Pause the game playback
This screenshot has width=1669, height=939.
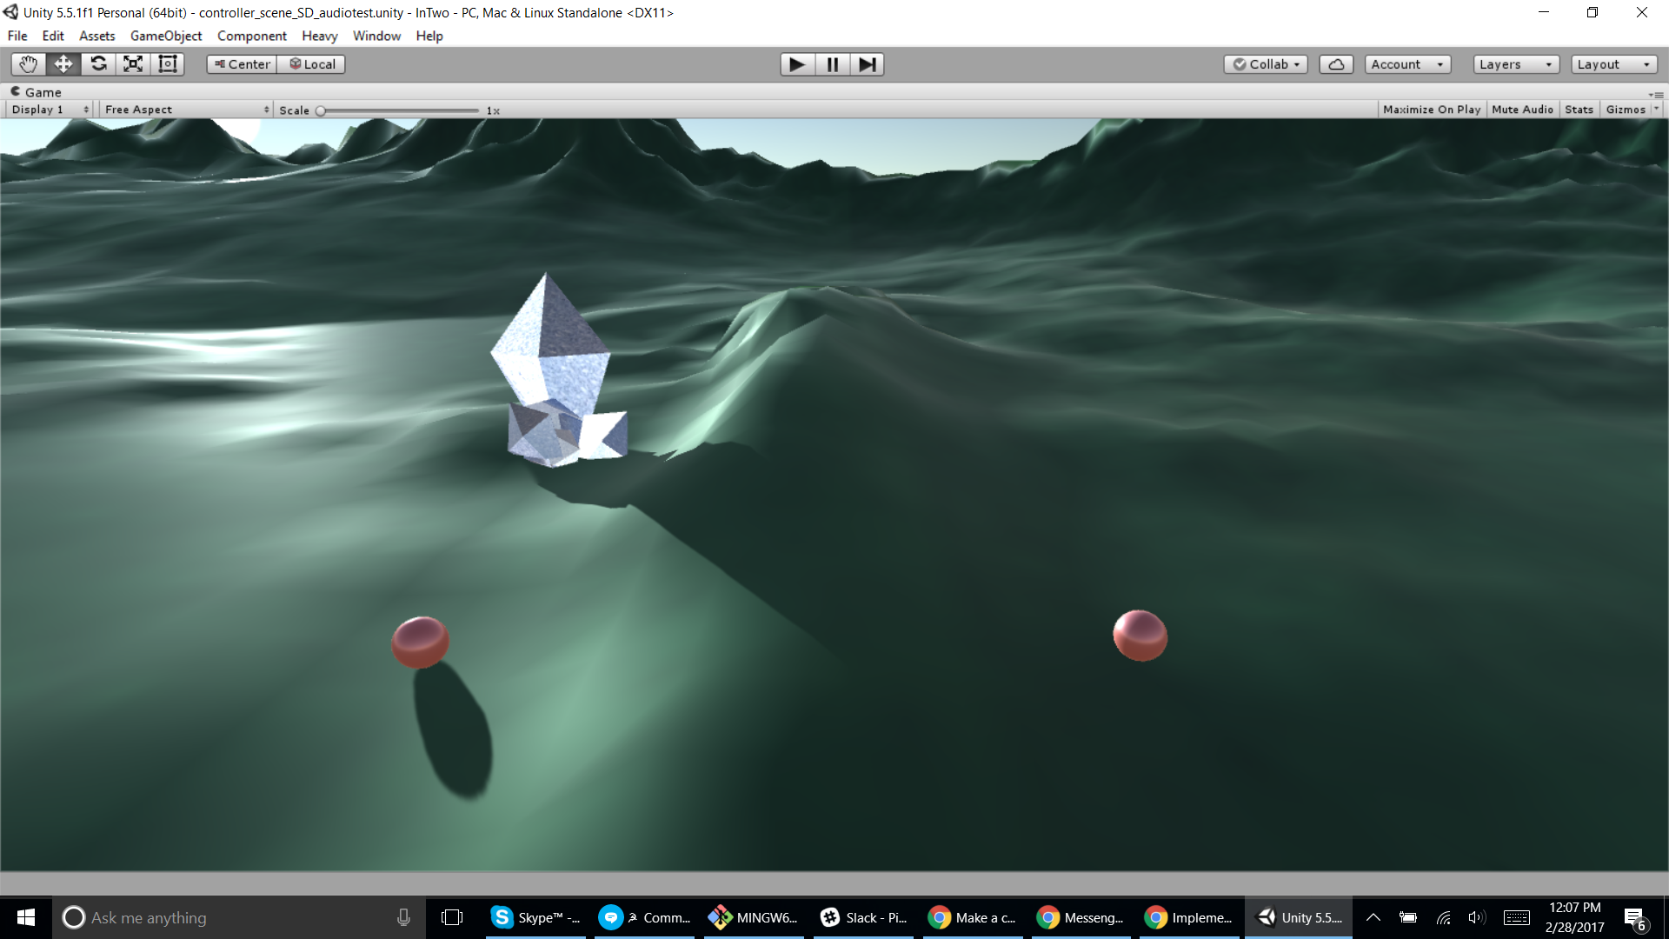click(x=832, y=64)
